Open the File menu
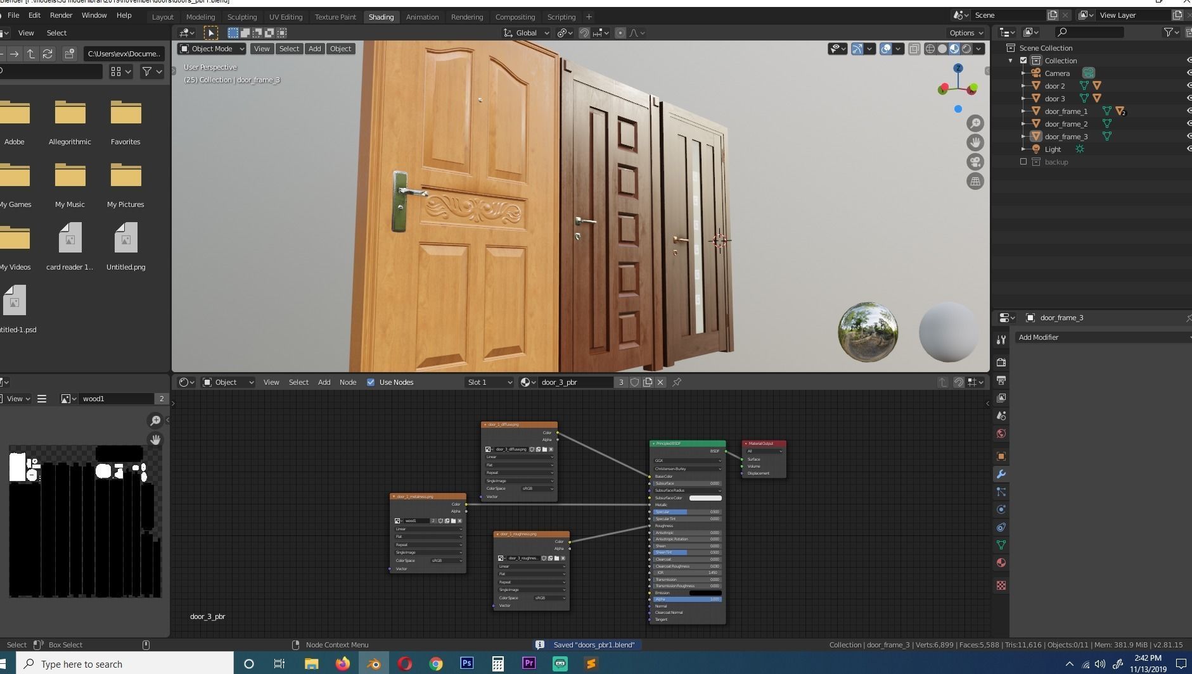 (x=13, y=15)
